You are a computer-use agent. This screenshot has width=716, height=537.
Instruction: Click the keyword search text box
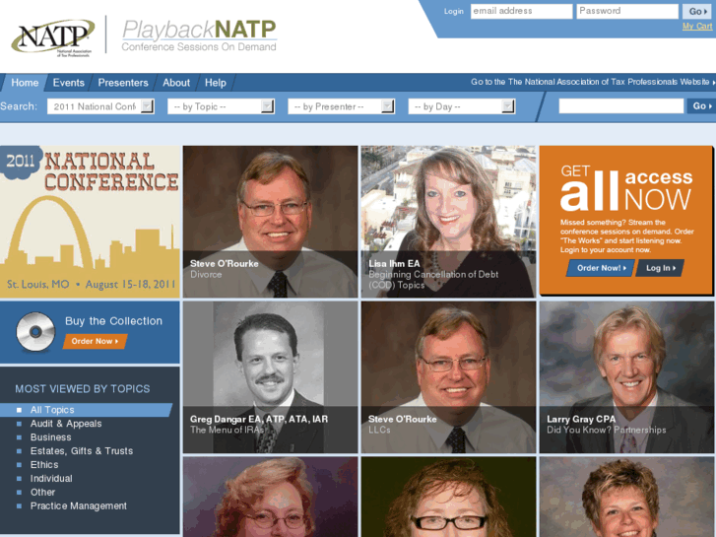point(621,106)
